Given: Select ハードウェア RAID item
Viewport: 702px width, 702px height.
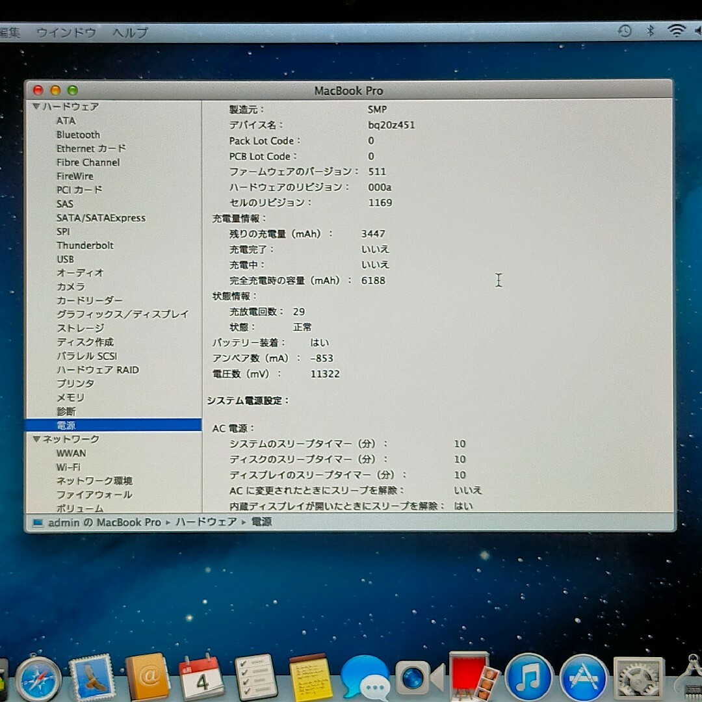Looking at the screenshot, I should 97,370.
